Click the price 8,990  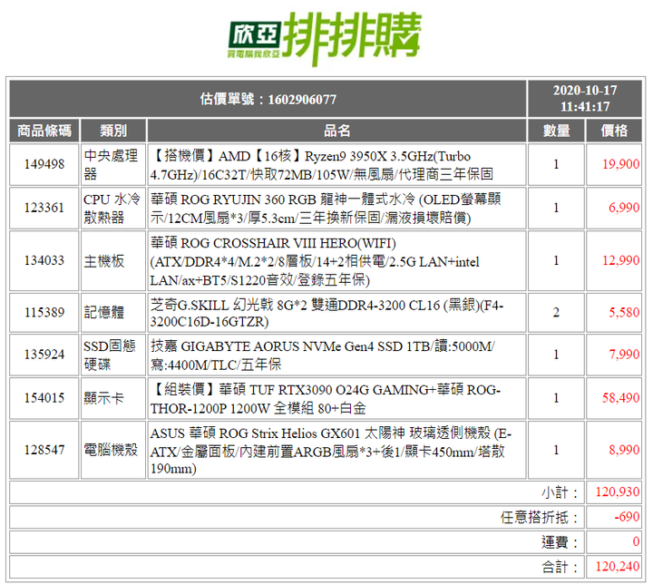(x=624, y=450)
